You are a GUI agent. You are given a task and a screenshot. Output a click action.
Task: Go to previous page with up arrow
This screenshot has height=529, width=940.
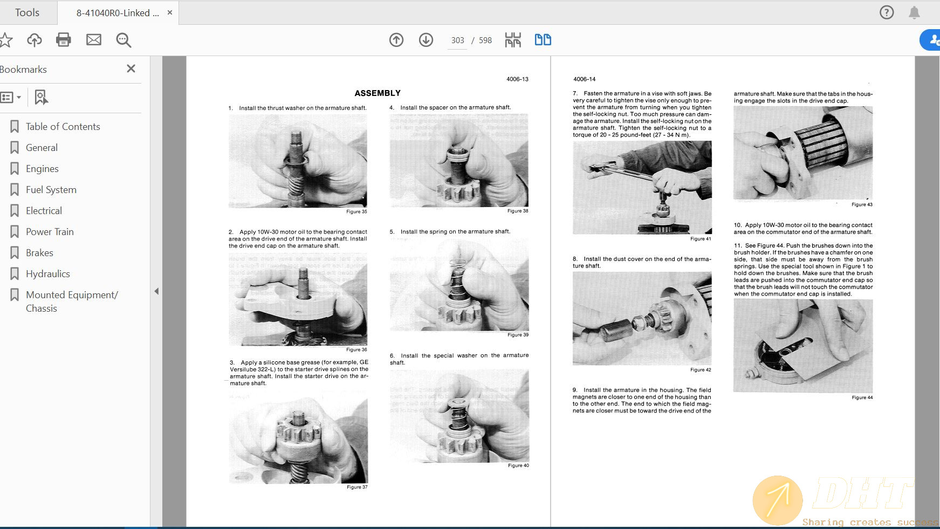tap(396, 40)
